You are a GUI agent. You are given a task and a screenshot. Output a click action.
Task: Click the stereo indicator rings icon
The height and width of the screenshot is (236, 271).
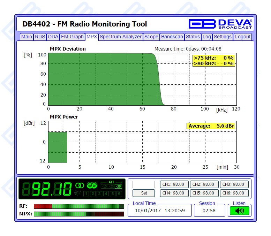(x=80, y=185)
